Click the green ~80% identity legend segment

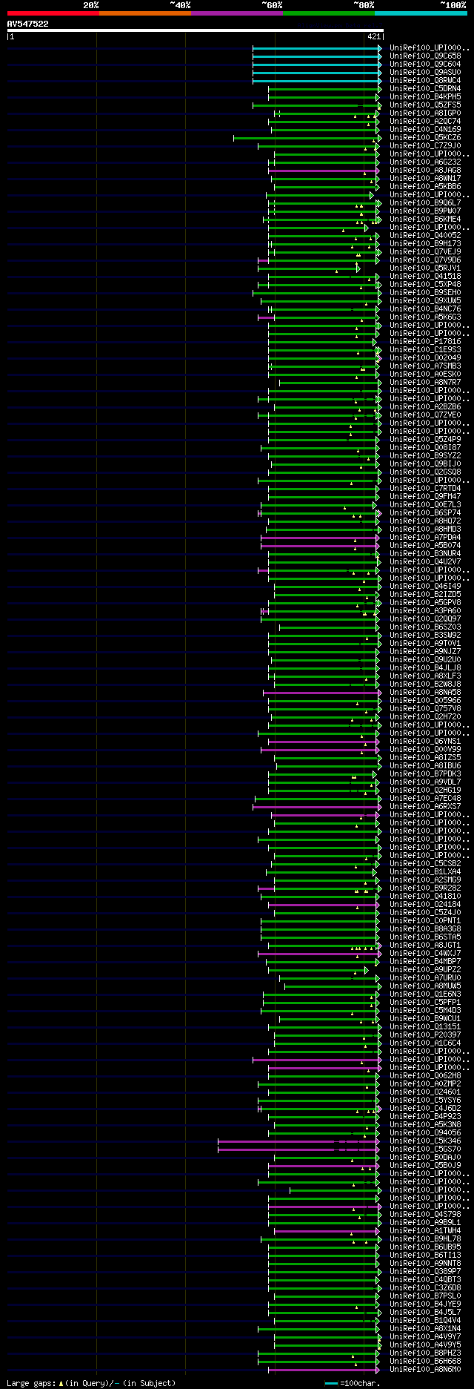(329, 13)
